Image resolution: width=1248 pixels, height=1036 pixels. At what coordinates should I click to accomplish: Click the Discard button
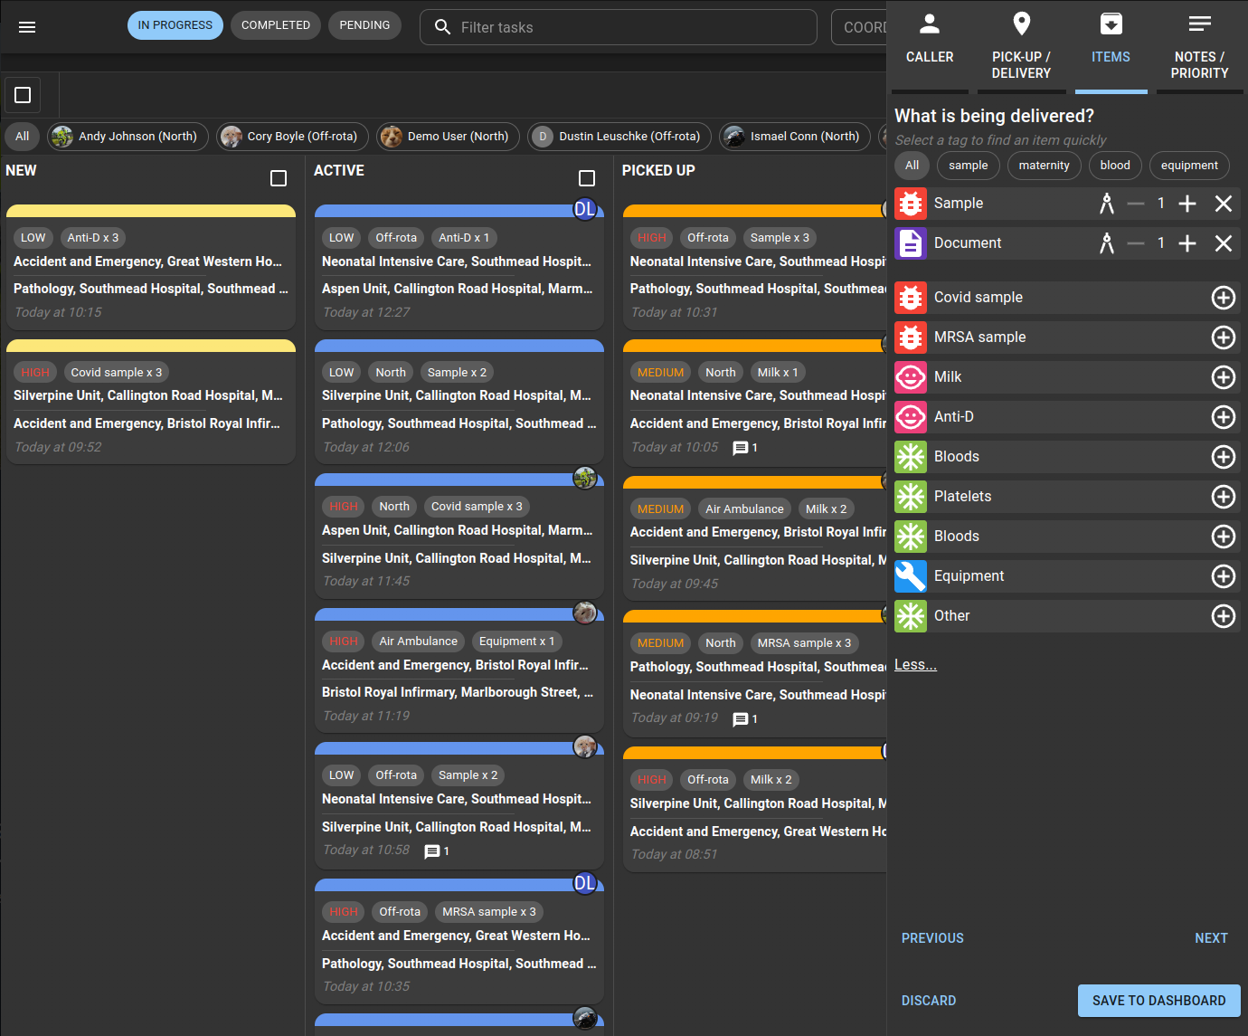[x=929, y=1001]
